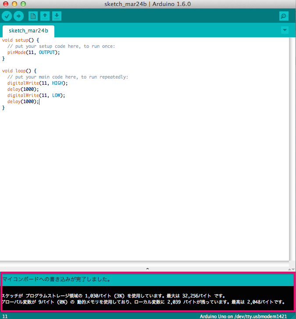This screenshot has width=296, height=319.
Task: Click the 'void loop() {' line
Action: pos(19,71)
